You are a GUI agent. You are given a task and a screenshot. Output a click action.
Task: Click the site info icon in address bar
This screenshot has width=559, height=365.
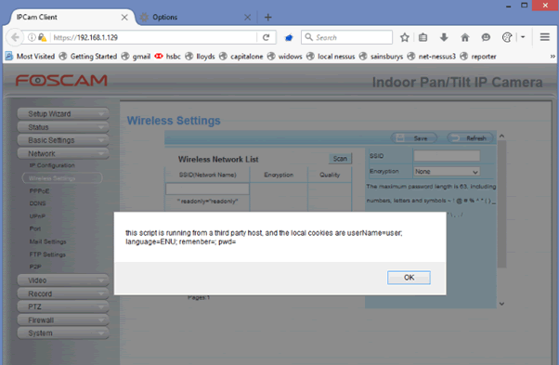click(x=32, y=37)
